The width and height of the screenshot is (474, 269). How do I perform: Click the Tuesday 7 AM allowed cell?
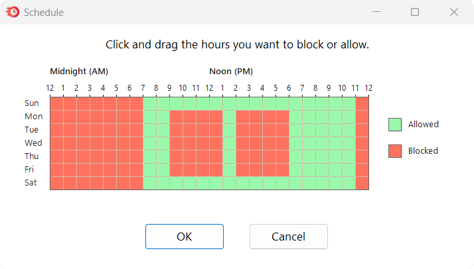[x=149, y=130]
